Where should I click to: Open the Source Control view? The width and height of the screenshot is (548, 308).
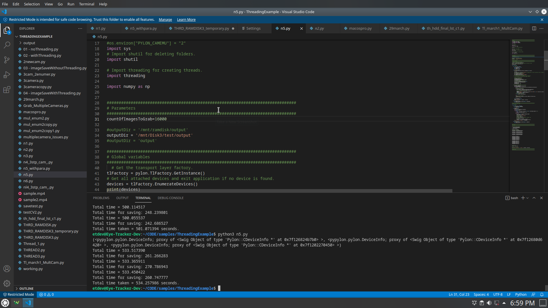coord(7,60)
